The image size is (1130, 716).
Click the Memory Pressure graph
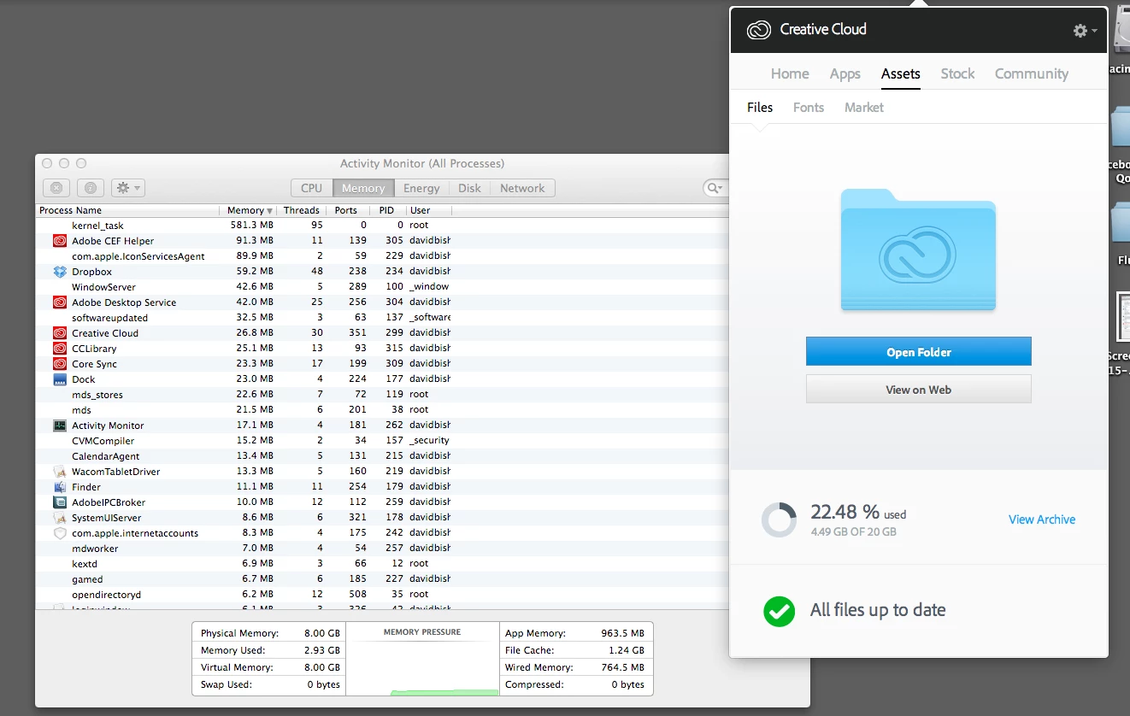[422, 659]
